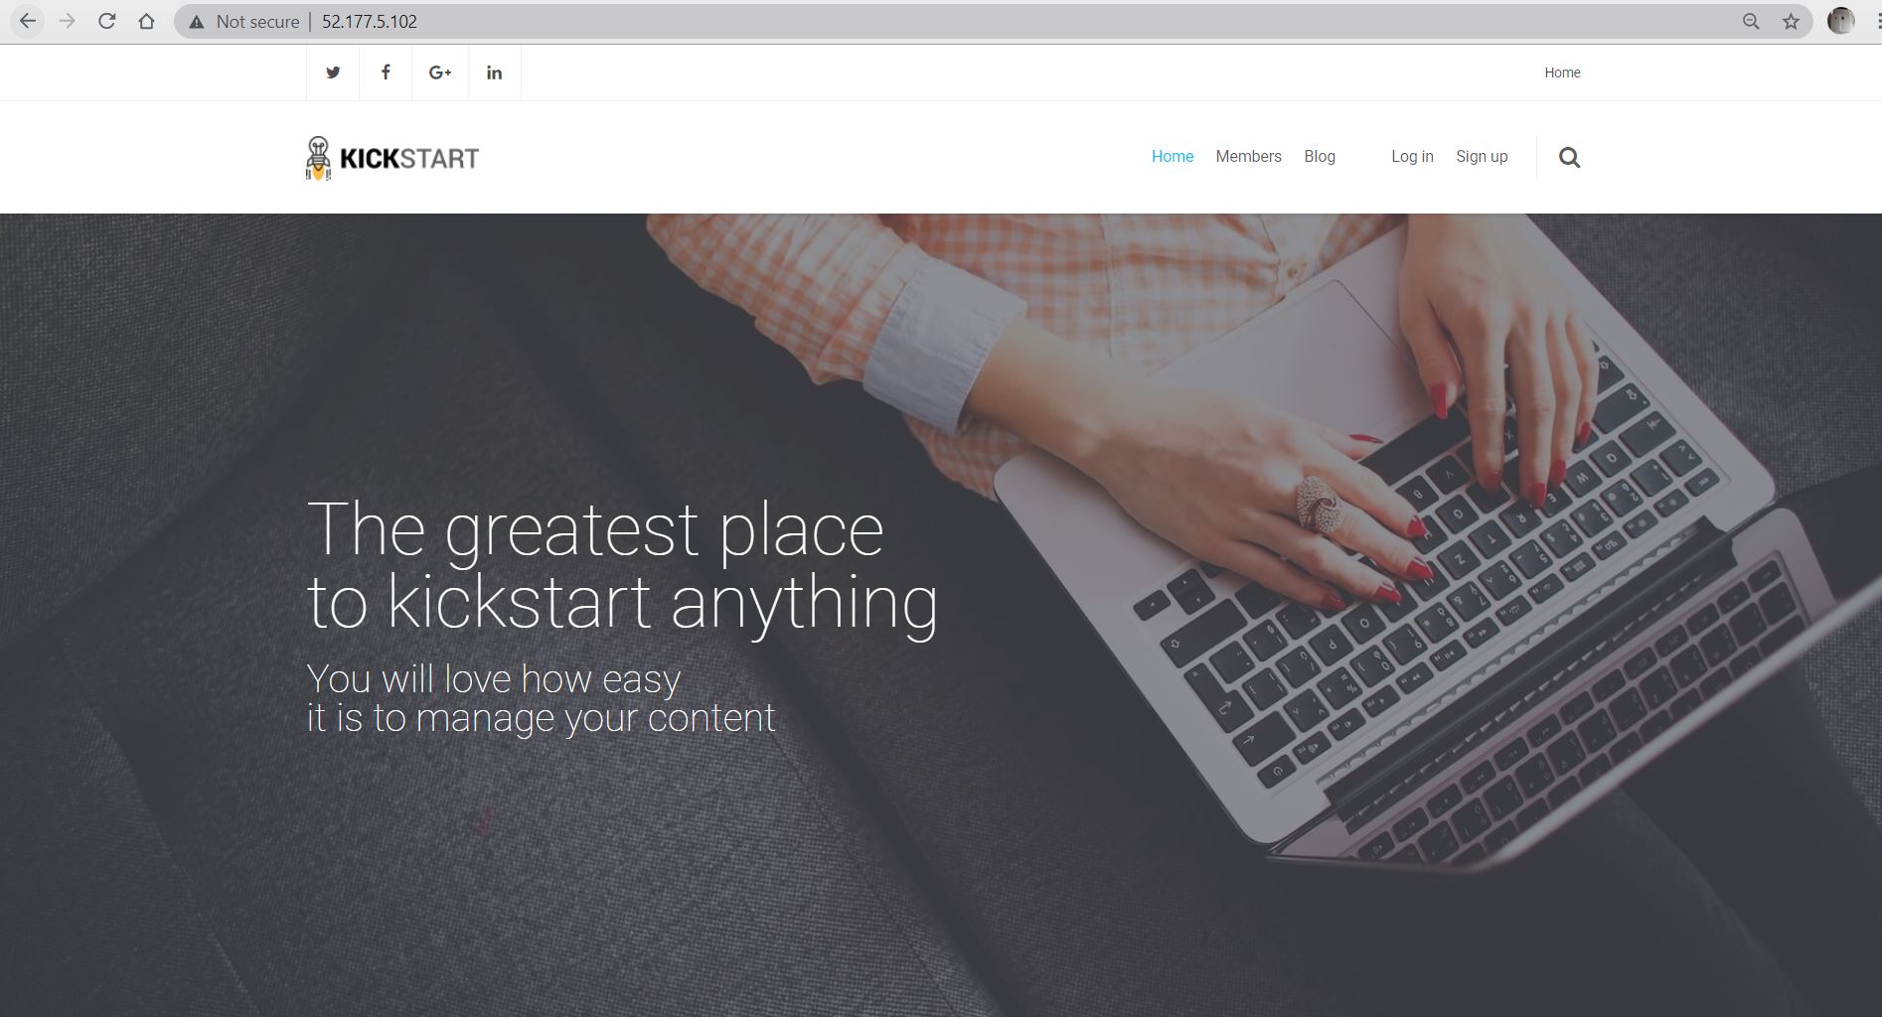Open the LinkedIn social link
Image resolution: width=1882 pixels, height=1020 pixels.
click(x=494, y=73)
